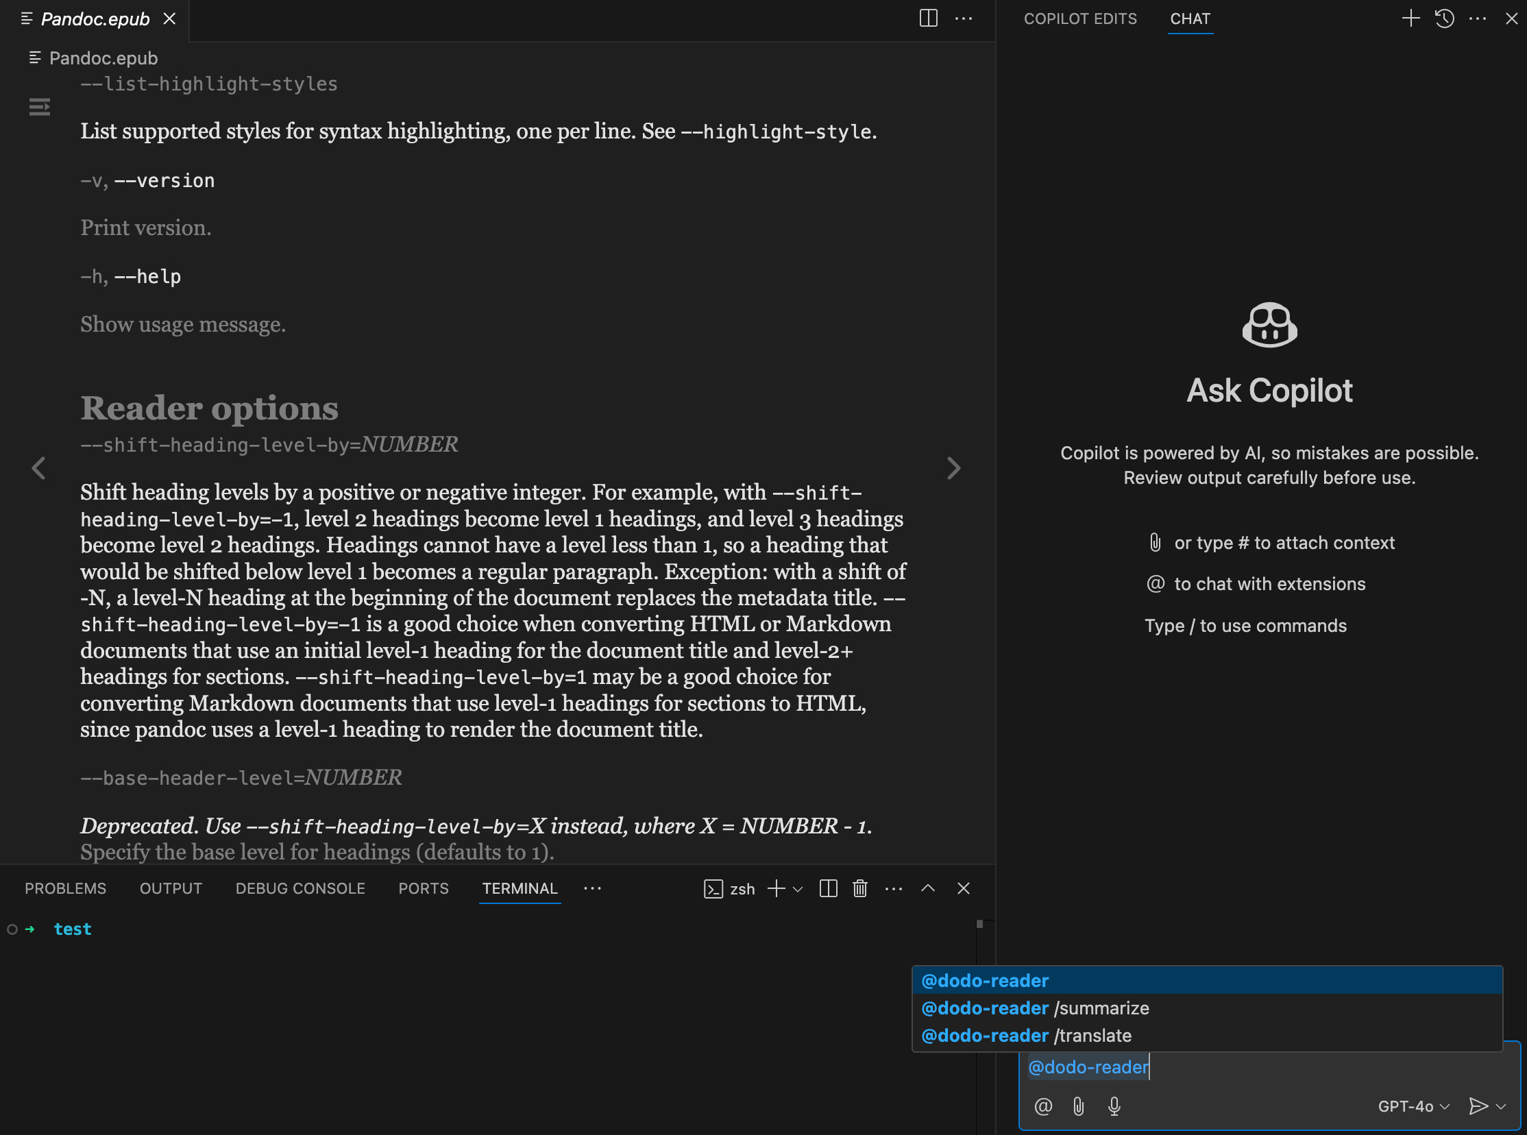Open the Debug Console tab

(x=300, y=888)
